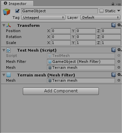Click the Scale Z field
Image resolution: width=122 pixels, height=133 pixels.
pyautogui.click(x=111, y=43)
